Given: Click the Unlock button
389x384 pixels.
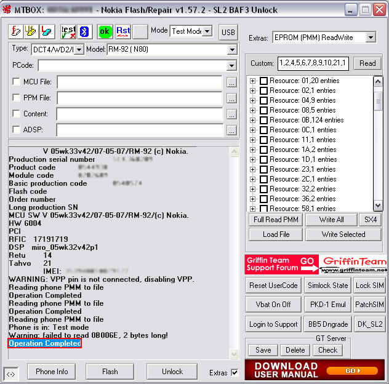Looking at the screenshot, I should click(172, 372).
